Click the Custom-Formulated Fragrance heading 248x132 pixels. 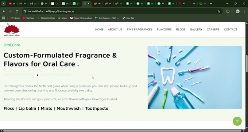click(60, 60)
